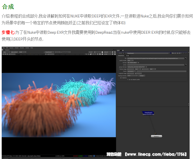Screen dimensions: 195x159
Task: Open the frame expression dropdown
Action: tap(132, 71)
